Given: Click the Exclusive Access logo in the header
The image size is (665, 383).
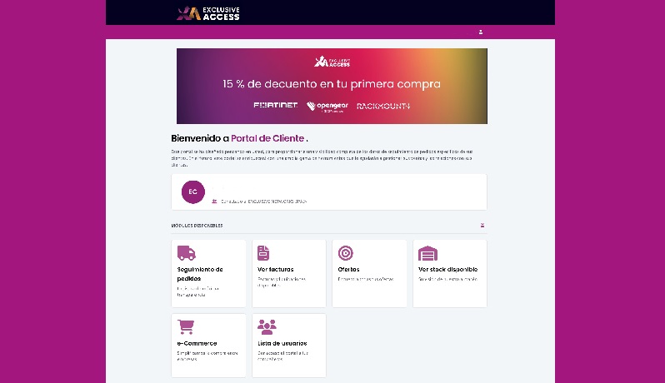Looking at the screenshot, I should tap(208, 13).
